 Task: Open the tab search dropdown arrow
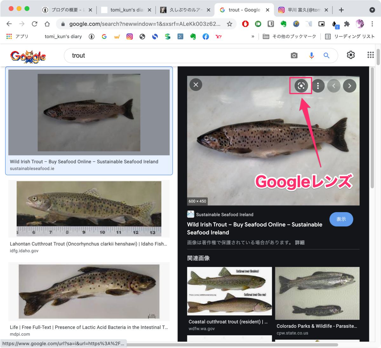point(372,10)
